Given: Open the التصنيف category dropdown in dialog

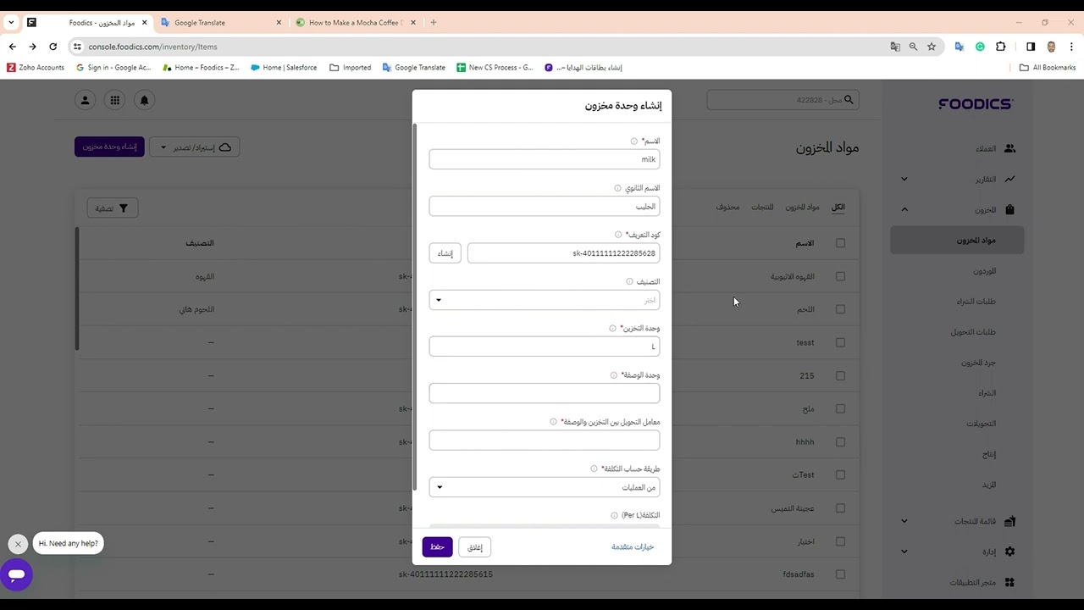Looking at the screenshot, I should 544,300.
